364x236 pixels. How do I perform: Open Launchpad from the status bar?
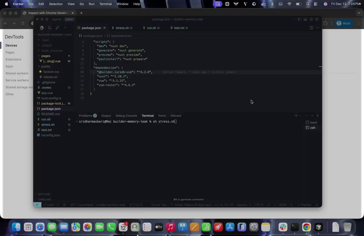click(82, 205)
